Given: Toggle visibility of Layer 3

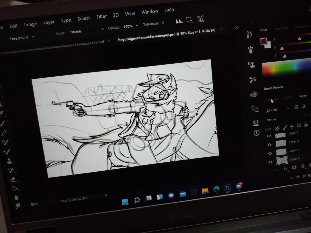Looking at the screenshot, I should click(270, 144).
